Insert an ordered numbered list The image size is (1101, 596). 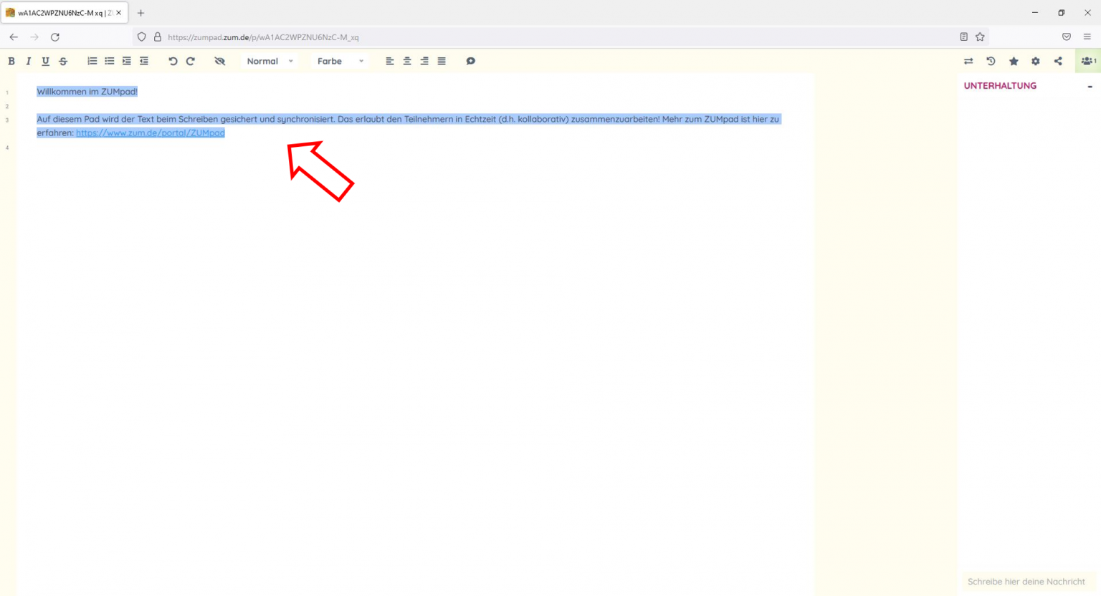(92, 62)
